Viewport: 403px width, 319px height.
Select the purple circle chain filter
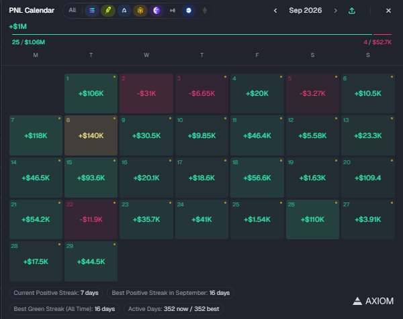coord(156,11)
